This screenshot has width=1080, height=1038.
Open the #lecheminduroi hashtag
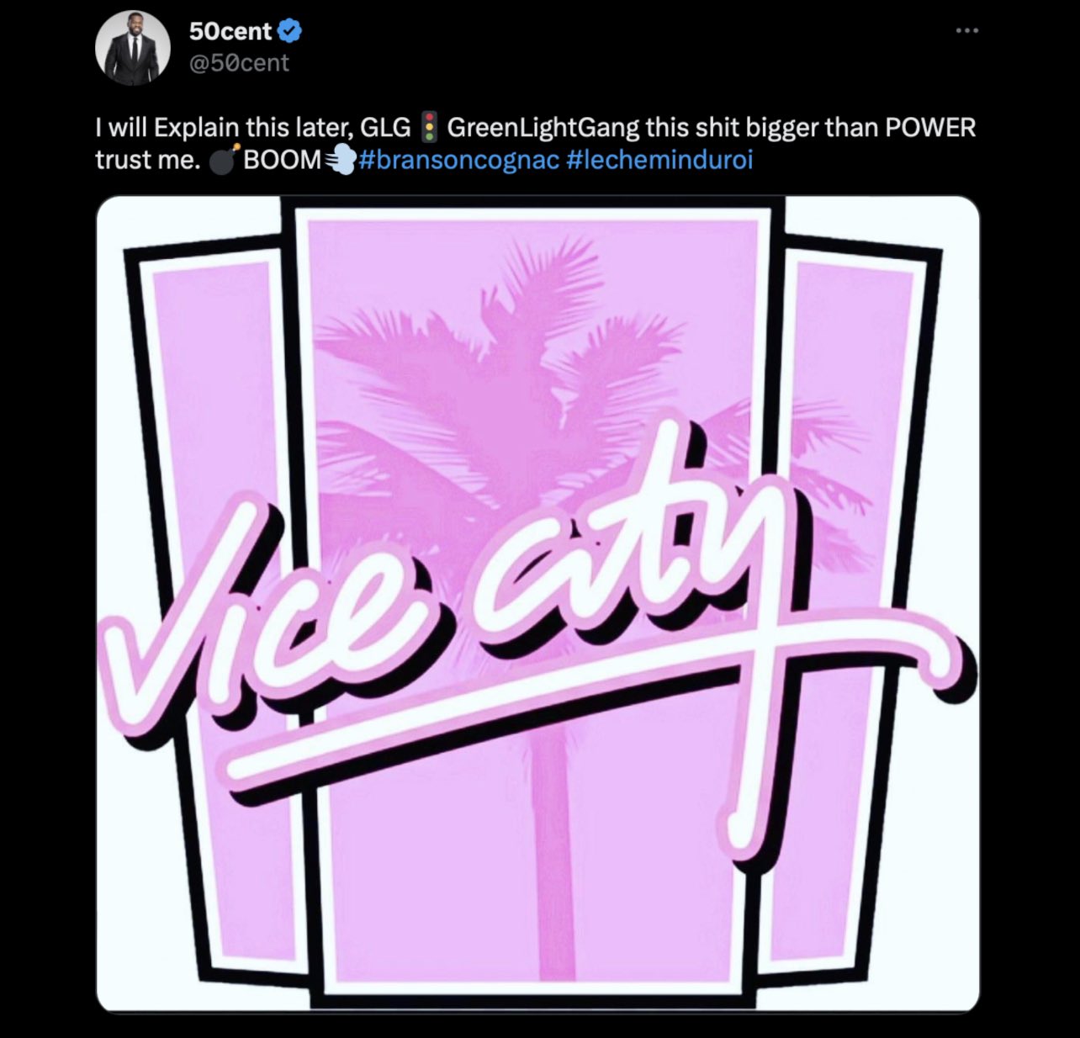pos(660,159)
